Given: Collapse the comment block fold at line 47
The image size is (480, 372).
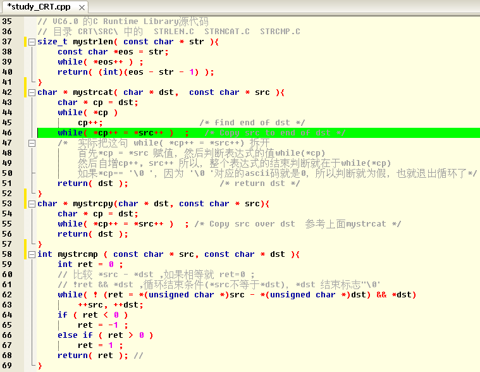Looking at the screenshot, I should click(x=32, y=143).
